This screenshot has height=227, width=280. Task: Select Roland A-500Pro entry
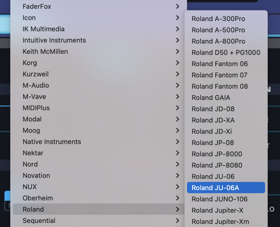[218, 30]
